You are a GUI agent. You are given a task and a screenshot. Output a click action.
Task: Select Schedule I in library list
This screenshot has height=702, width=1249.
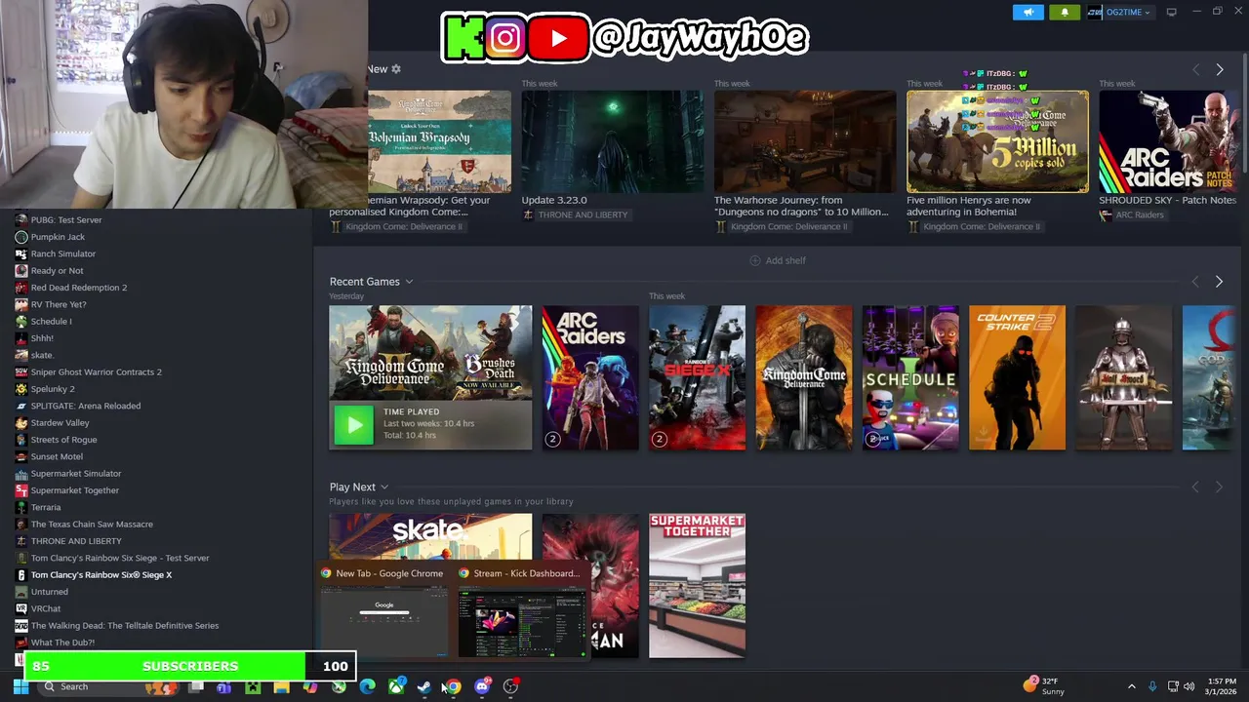pos(51,321)
